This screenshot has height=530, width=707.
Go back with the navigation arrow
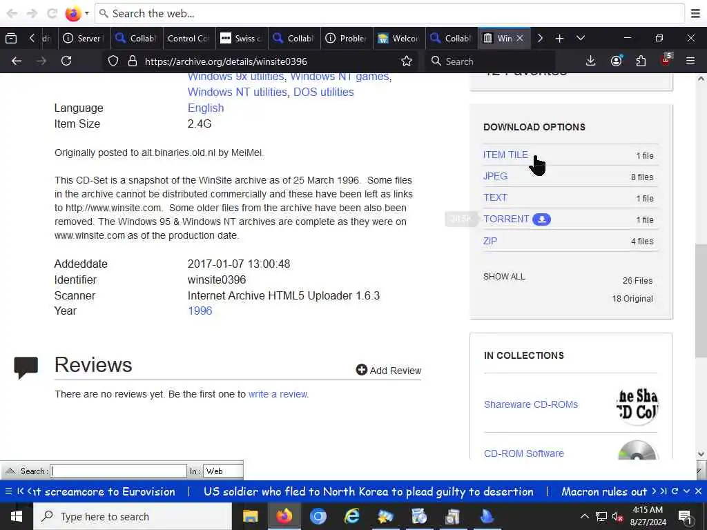17,61
